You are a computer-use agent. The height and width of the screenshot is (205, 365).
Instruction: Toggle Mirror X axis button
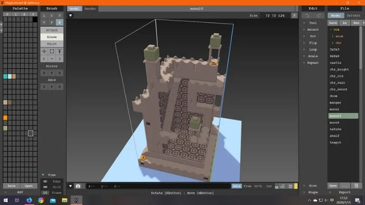(x=44, y=73)
